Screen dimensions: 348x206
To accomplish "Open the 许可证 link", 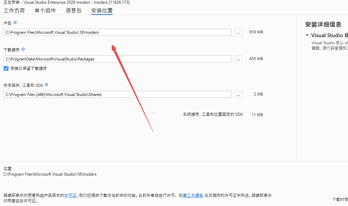I will [70, 195].
